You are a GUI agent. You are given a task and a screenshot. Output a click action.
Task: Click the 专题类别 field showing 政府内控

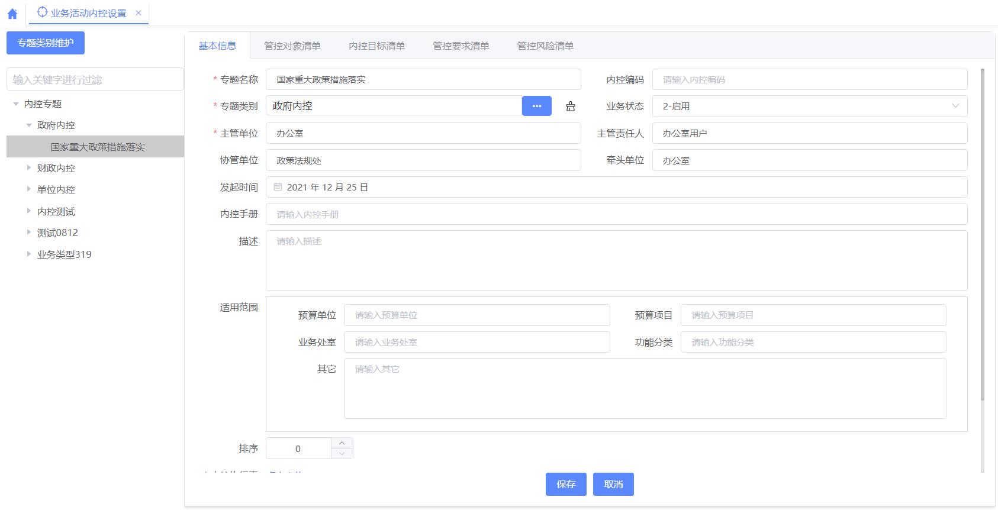click(394, 106)
